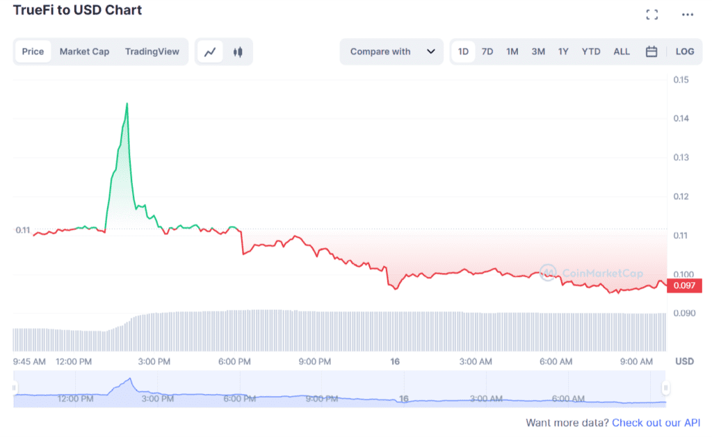The height and width of the screenshot is (437, 712).
Task: Click the 0.12 y-axis label
Action: click(681, 197)
